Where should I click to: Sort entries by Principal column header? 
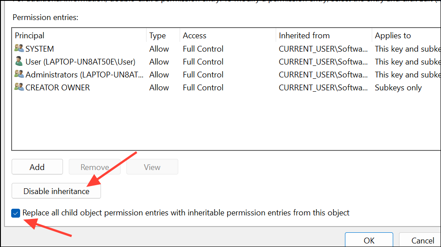click(29, 36)
